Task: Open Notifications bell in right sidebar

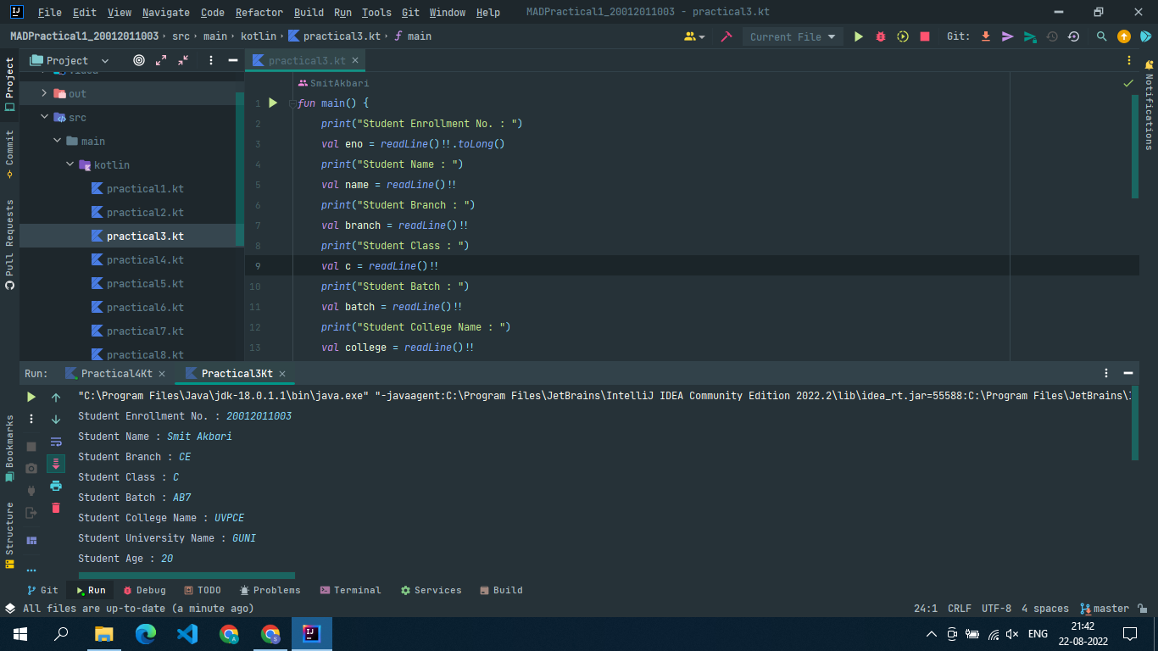Action: click(1149, 64)
